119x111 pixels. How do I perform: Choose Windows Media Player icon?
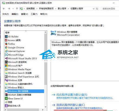coord(6,69)
